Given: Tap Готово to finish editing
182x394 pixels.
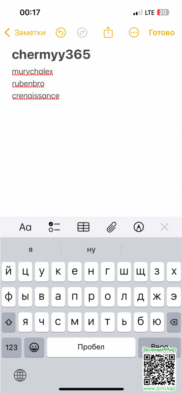Looking at the screenshot, I should (162, 33).
